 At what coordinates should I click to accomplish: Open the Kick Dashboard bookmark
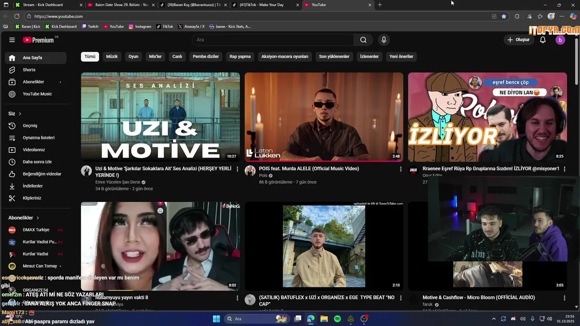tap(61, 27)
